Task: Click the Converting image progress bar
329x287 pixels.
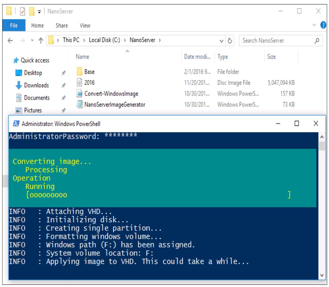Action: pyautogui.click(x=159, y=195)
